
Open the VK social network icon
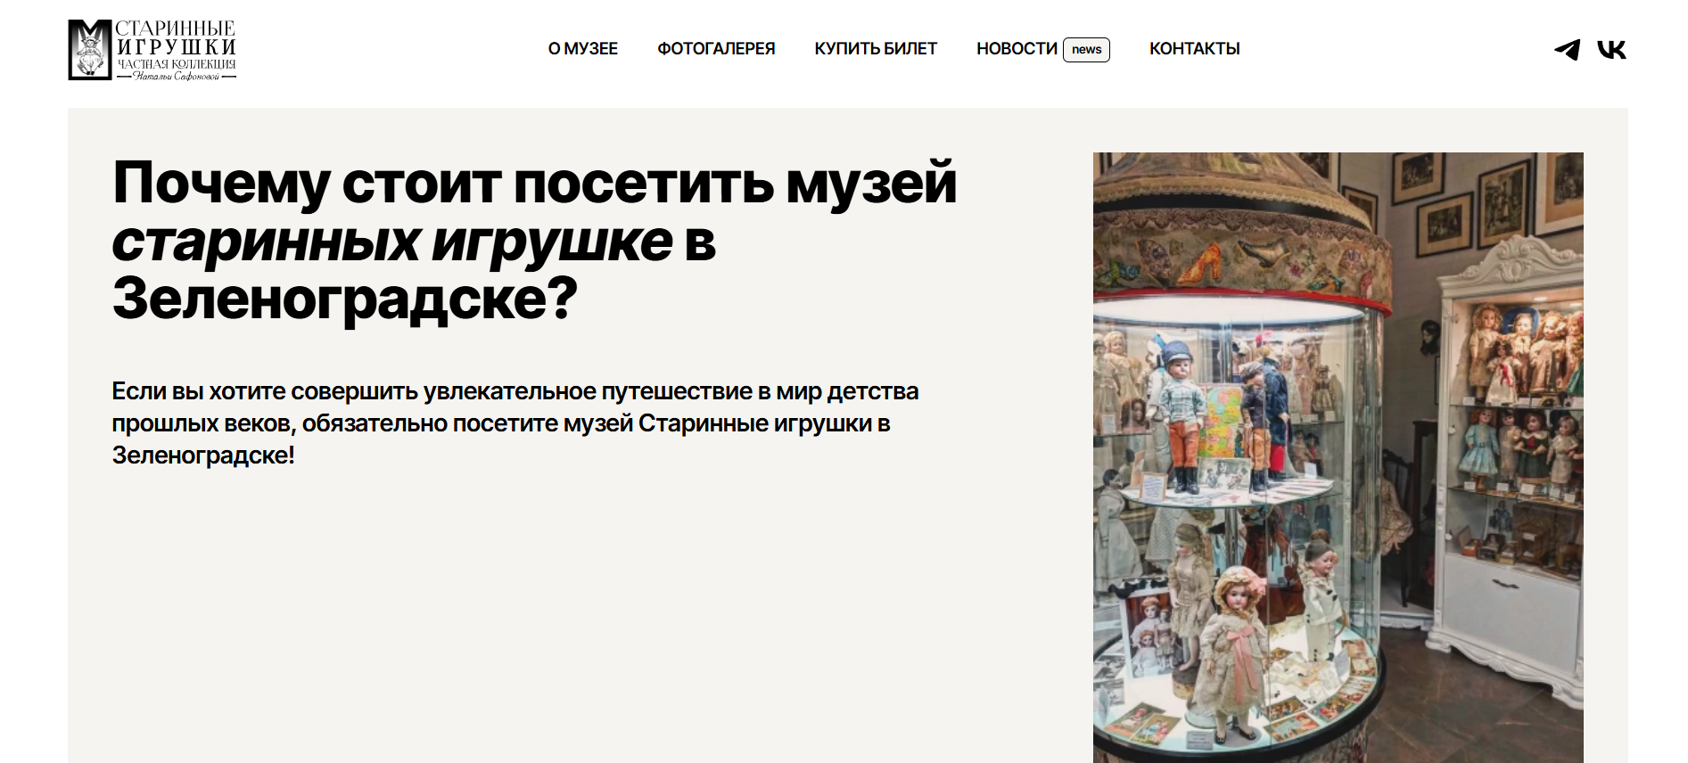point(1611,50)
